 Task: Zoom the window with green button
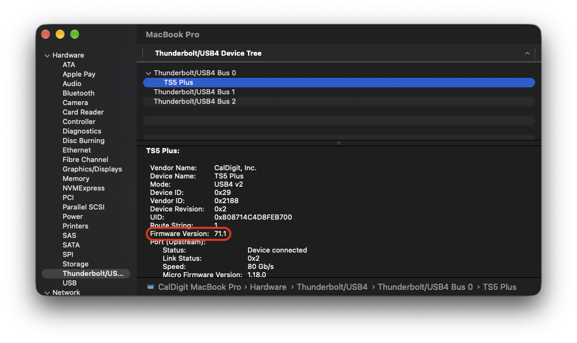point(75,34)
